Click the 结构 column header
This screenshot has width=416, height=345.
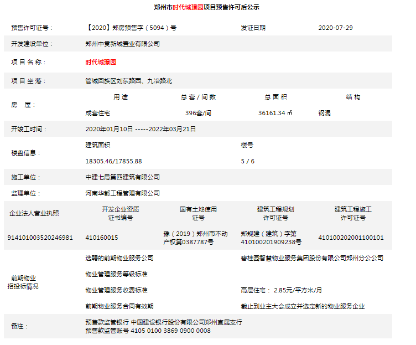[x=353, y=97]
